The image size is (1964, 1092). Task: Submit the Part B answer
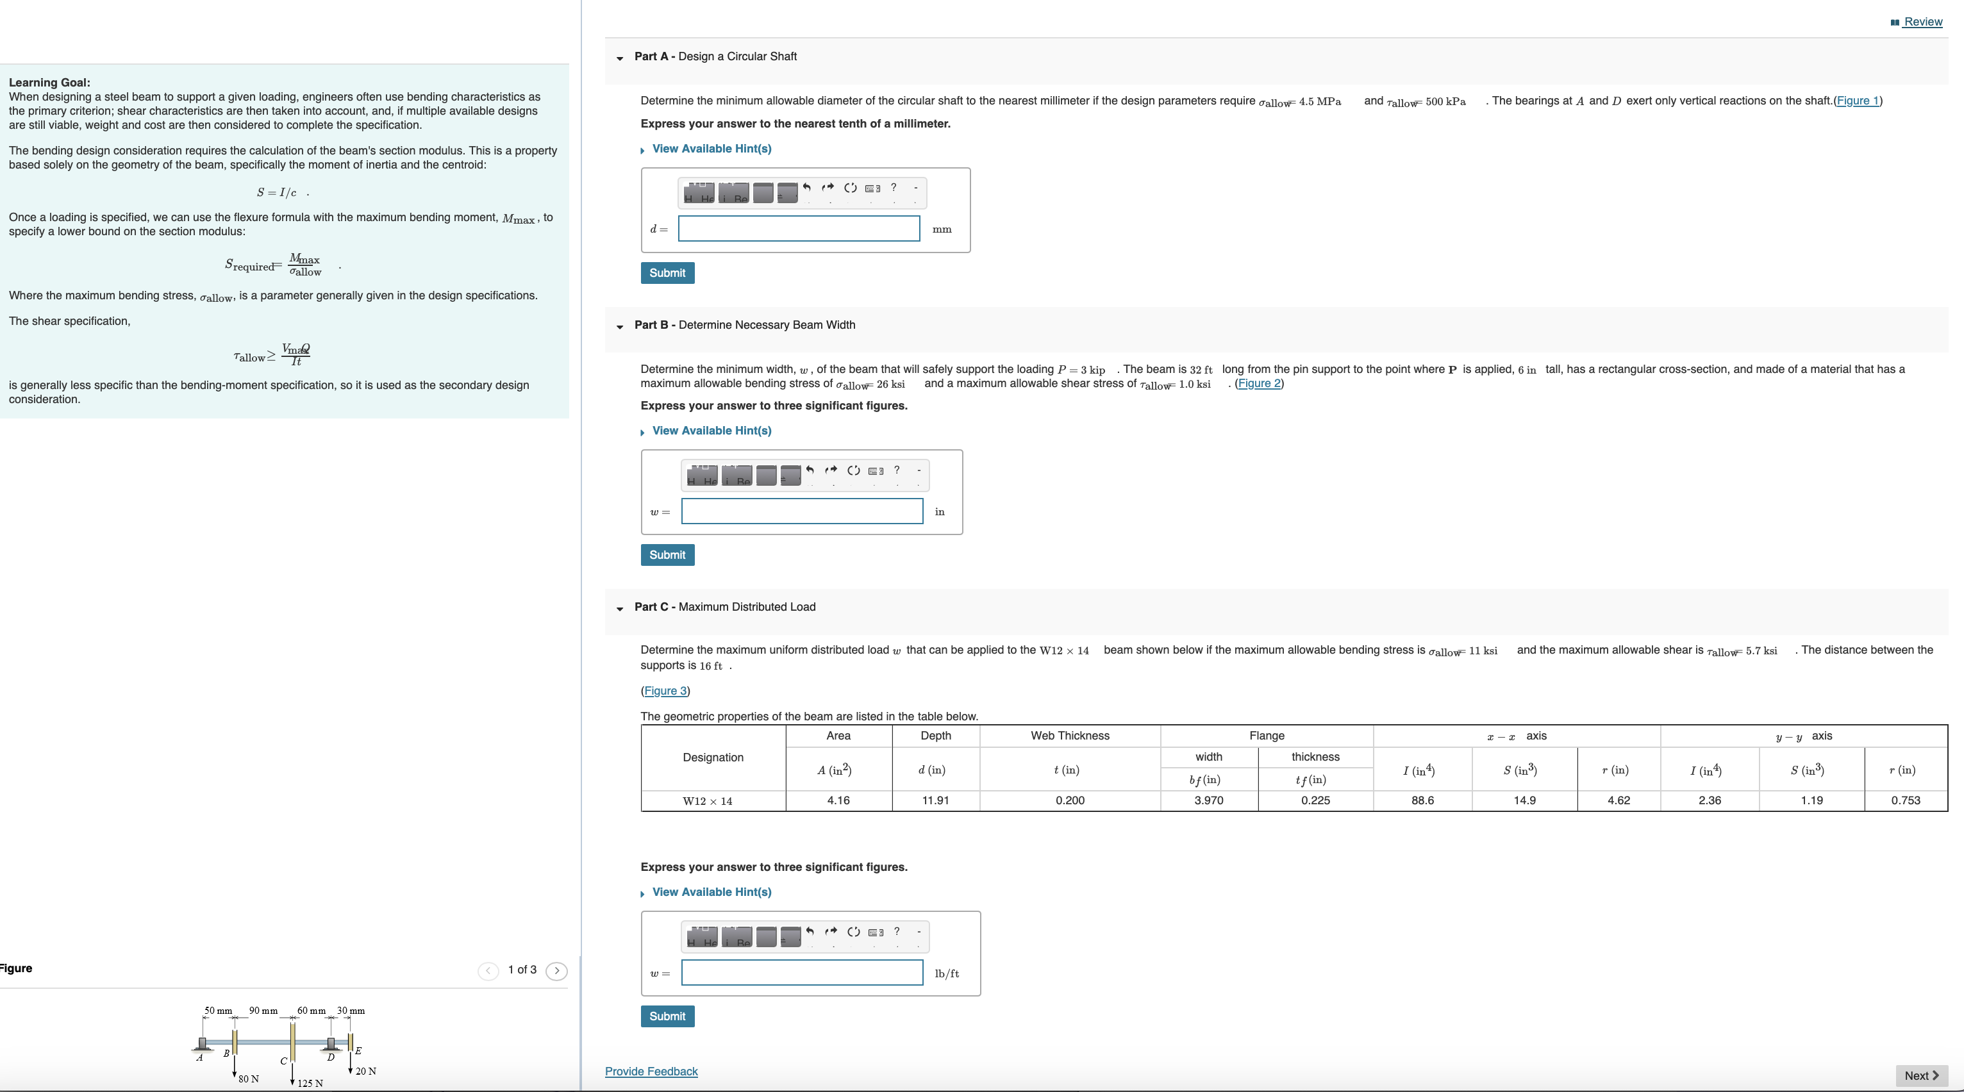point(667,555)
